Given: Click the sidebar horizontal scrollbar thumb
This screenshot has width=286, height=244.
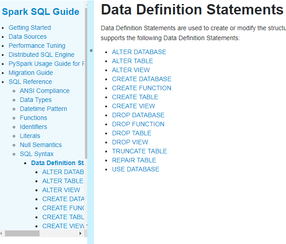Looking at the screenshot, I should [22, 233].
